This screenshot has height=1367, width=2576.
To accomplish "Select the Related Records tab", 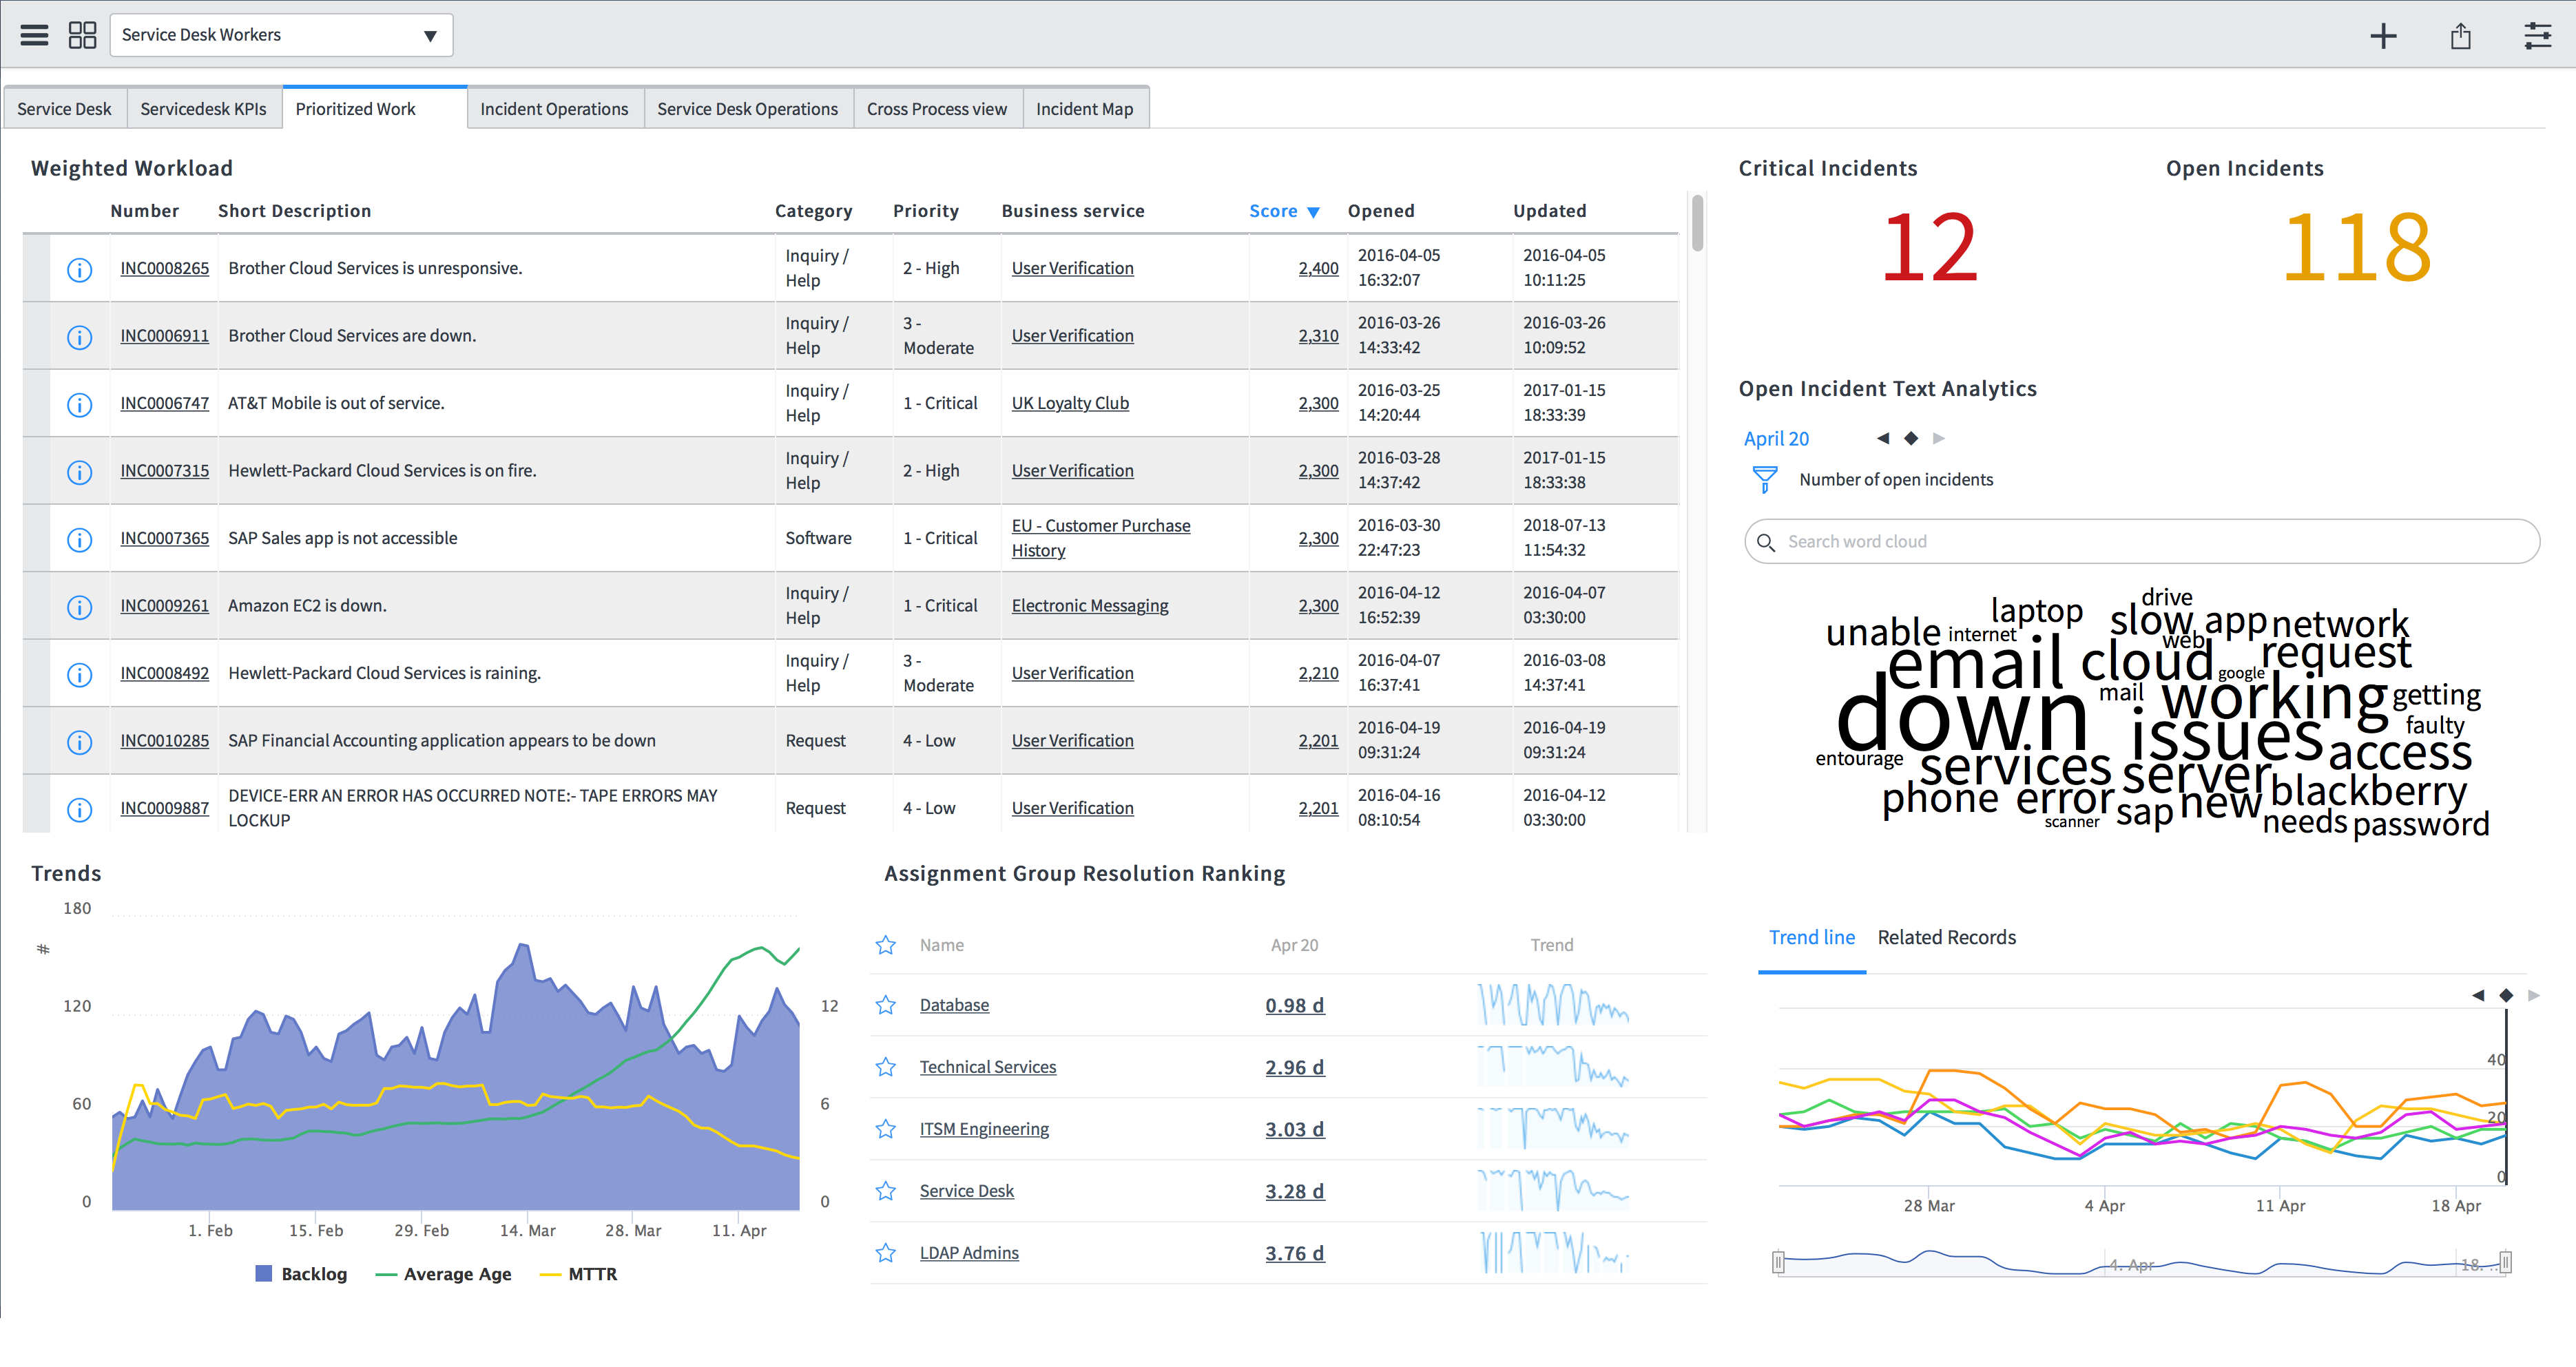I will pyautogui.click(x=1946, y=937).
